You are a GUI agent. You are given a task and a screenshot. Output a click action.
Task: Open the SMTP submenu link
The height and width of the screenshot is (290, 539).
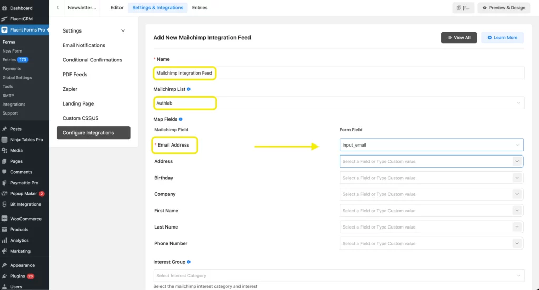point(8,96)
